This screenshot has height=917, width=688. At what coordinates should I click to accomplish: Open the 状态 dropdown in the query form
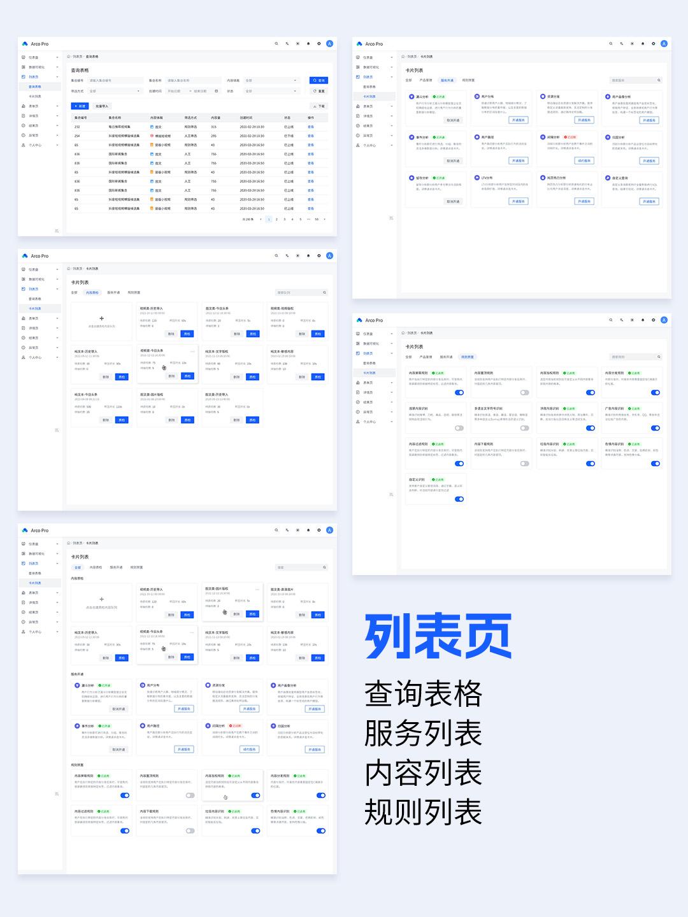(271, 91)
